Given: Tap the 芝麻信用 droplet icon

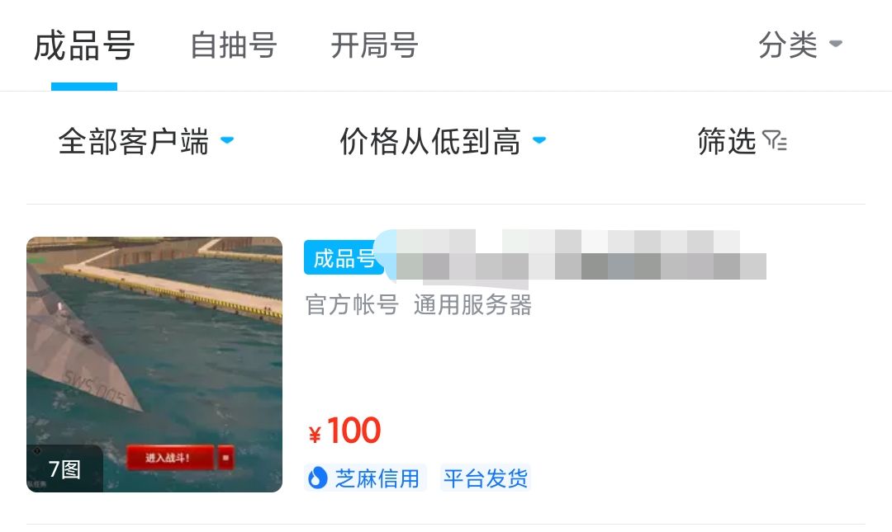Looking at the screenshot, I should (318, 478).
